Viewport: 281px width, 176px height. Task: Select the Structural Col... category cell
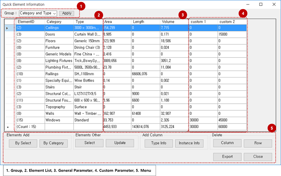(59, 94)
